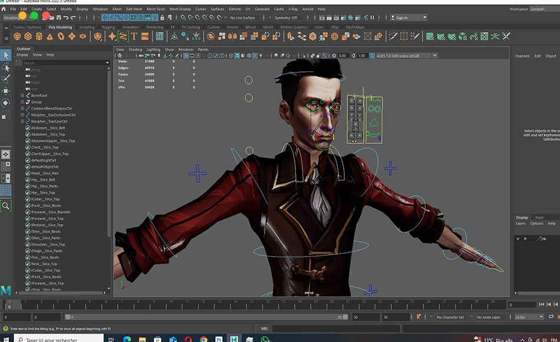Toggle the P playback box in layers
This screenshot has height=342, width=560.
coord(525,239)
